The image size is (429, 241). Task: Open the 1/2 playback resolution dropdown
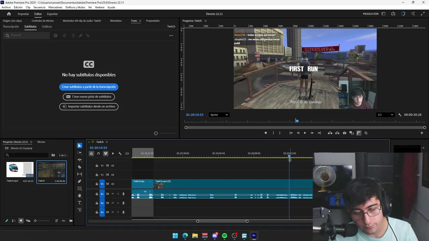pos(385,115)
